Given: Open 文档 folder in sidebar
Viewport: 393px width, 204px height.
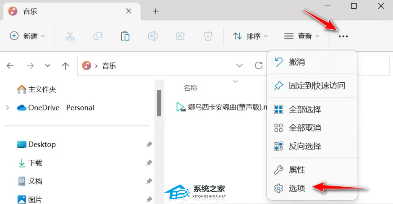Looking at the screenshot, I should pyautogui.click(x=30, y=181).
